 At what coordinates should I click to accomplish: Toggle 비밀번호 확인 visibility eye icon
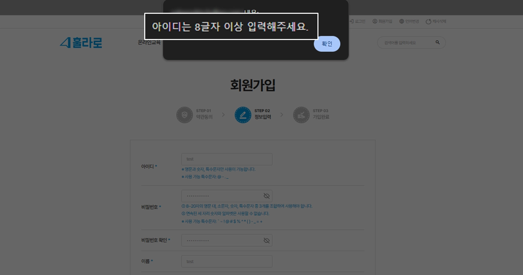267,240
